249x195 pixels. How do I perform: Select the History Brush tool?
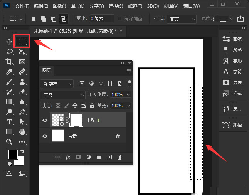pyautogui.click(x=9, y=92)
